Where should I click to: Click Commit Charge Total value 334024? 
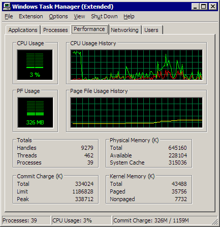(x=84, y=184)
